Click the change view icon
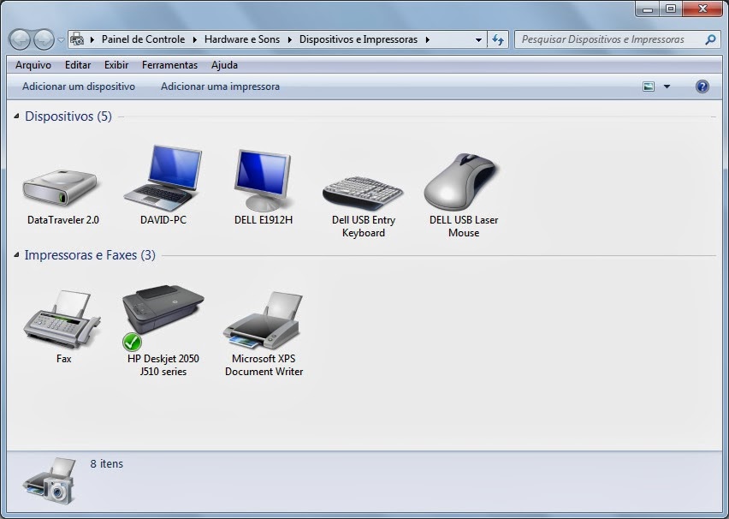 pyautogui.click(x=648, y=86)
